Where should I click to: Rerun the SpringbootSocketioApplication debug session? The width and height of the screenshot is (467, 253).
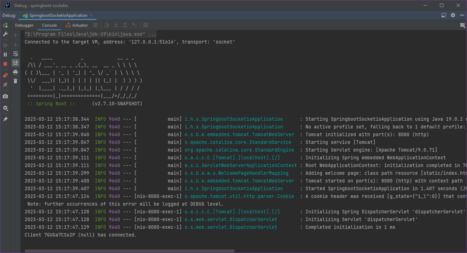point(5,25)
